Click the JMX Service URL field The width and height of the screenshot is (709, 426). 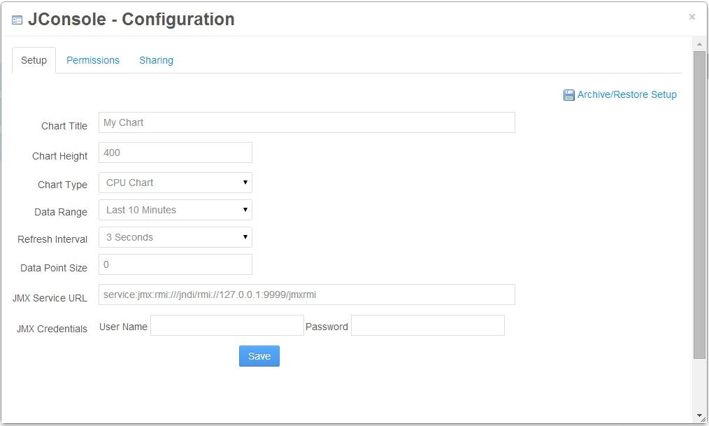coord(306,294)
